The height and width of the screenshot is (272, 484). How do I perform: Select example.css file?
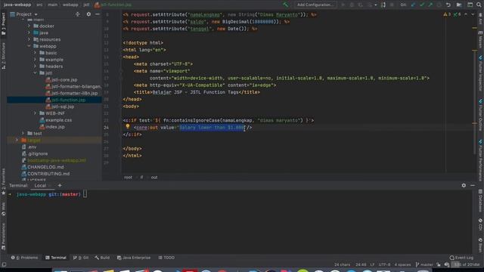click(55, 120)
